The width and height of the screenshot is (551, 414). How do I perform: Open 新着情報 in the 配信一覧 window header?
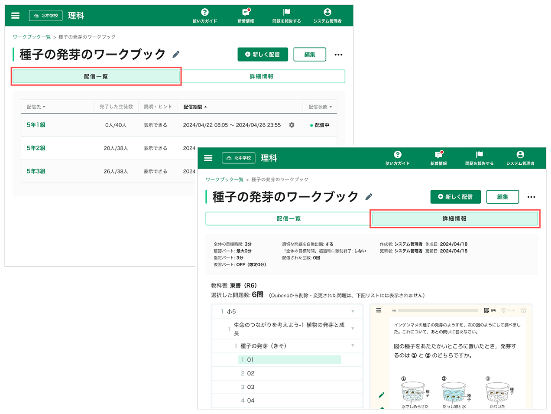(246, 16)
